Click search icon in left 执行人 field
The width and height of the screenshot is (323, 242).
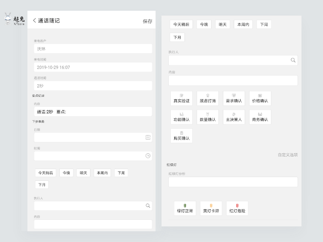point(148,206)
